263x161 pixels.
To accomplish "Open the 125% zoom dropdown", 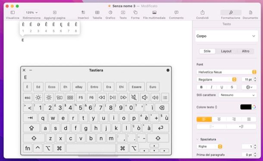I will coord(31,13).
